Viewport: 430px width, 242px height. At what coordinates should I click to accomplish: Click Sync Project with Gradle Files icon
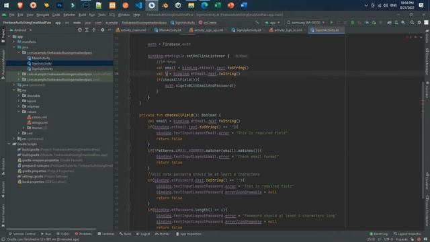389,22
